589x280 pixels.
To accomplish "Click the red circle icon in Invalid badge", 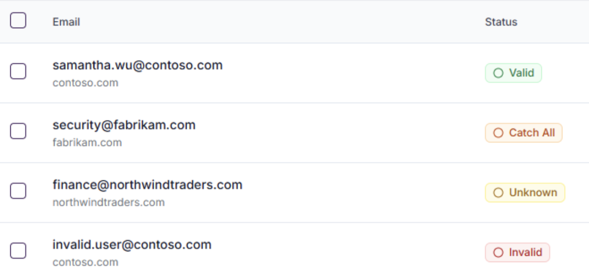I will pyautogui.click(x=498, y=253).
